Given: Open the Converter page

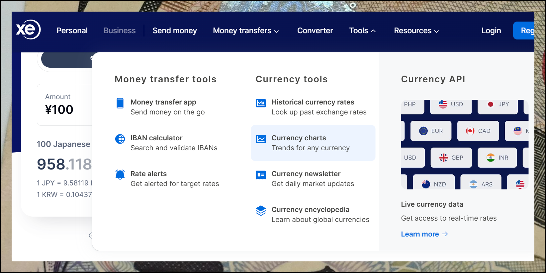Looking at the screenshot, I should [315, 31].
